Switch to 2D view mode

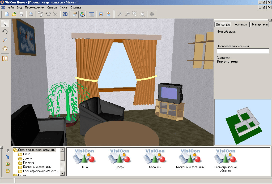coord(65,14)
